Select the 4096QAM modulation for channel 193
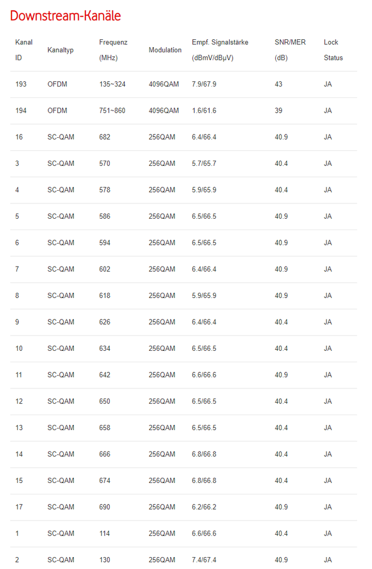The image size is (372, 569). point(164,84)
